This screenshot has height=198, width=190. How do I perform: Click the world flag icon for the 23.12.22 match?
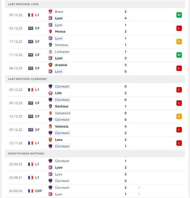point(31,28)
